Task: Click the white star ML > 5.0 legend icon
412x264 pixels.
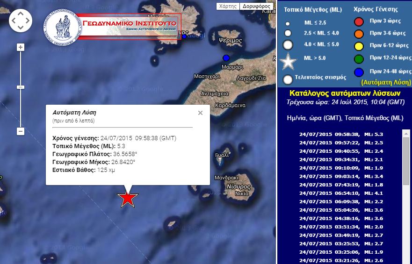Action: 288,61
